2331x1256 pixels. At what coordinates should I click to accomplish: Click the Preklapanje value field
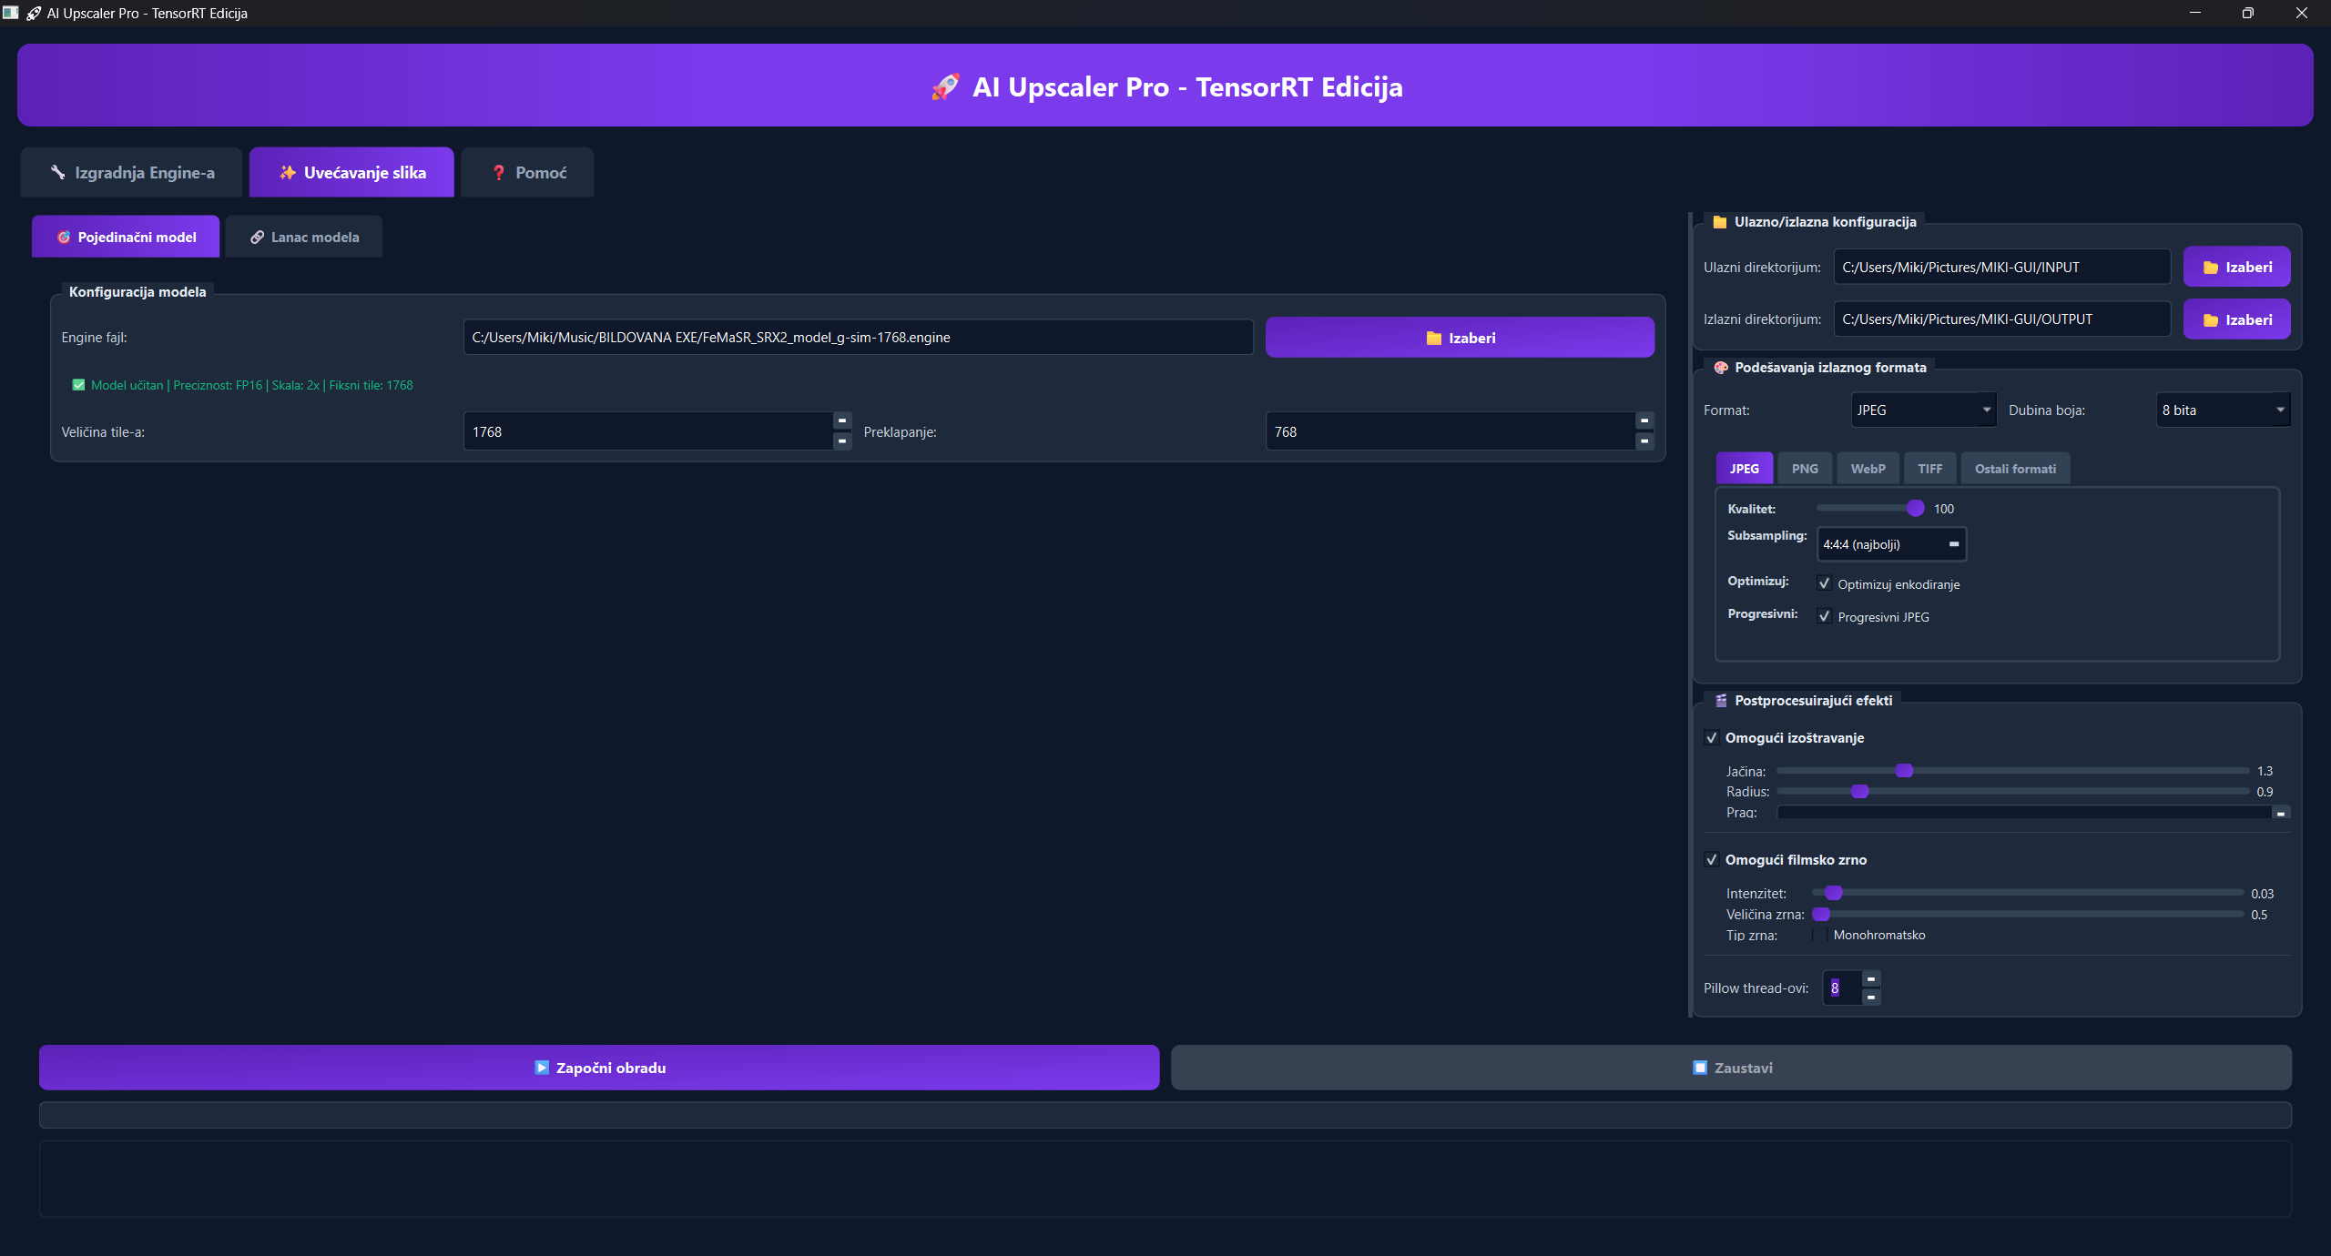click(x=1451, y=431)
